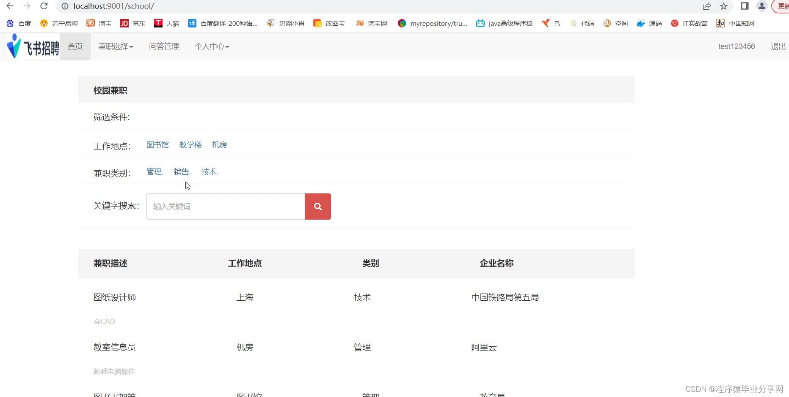This screenshot has width=789, height=397.
Task: Click the 工作地点 column header
Action: click(245, 263)
